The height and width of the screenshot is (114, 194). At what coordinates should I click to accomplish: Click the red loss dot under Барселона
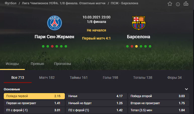tap(132, 46)
